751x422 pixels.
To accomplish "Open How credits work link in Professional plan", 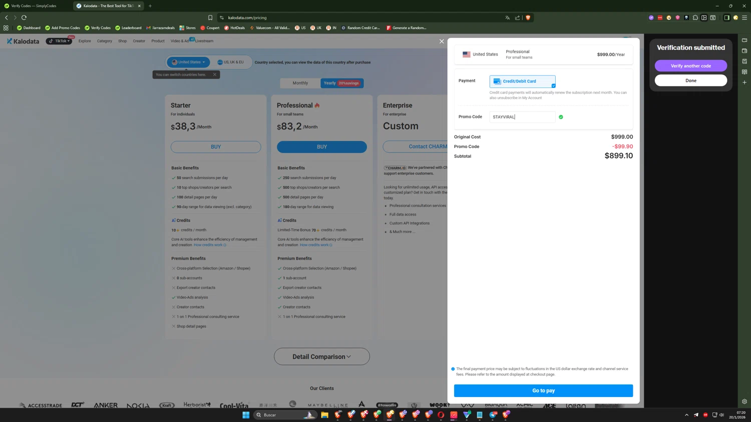I will pos(316,245).
